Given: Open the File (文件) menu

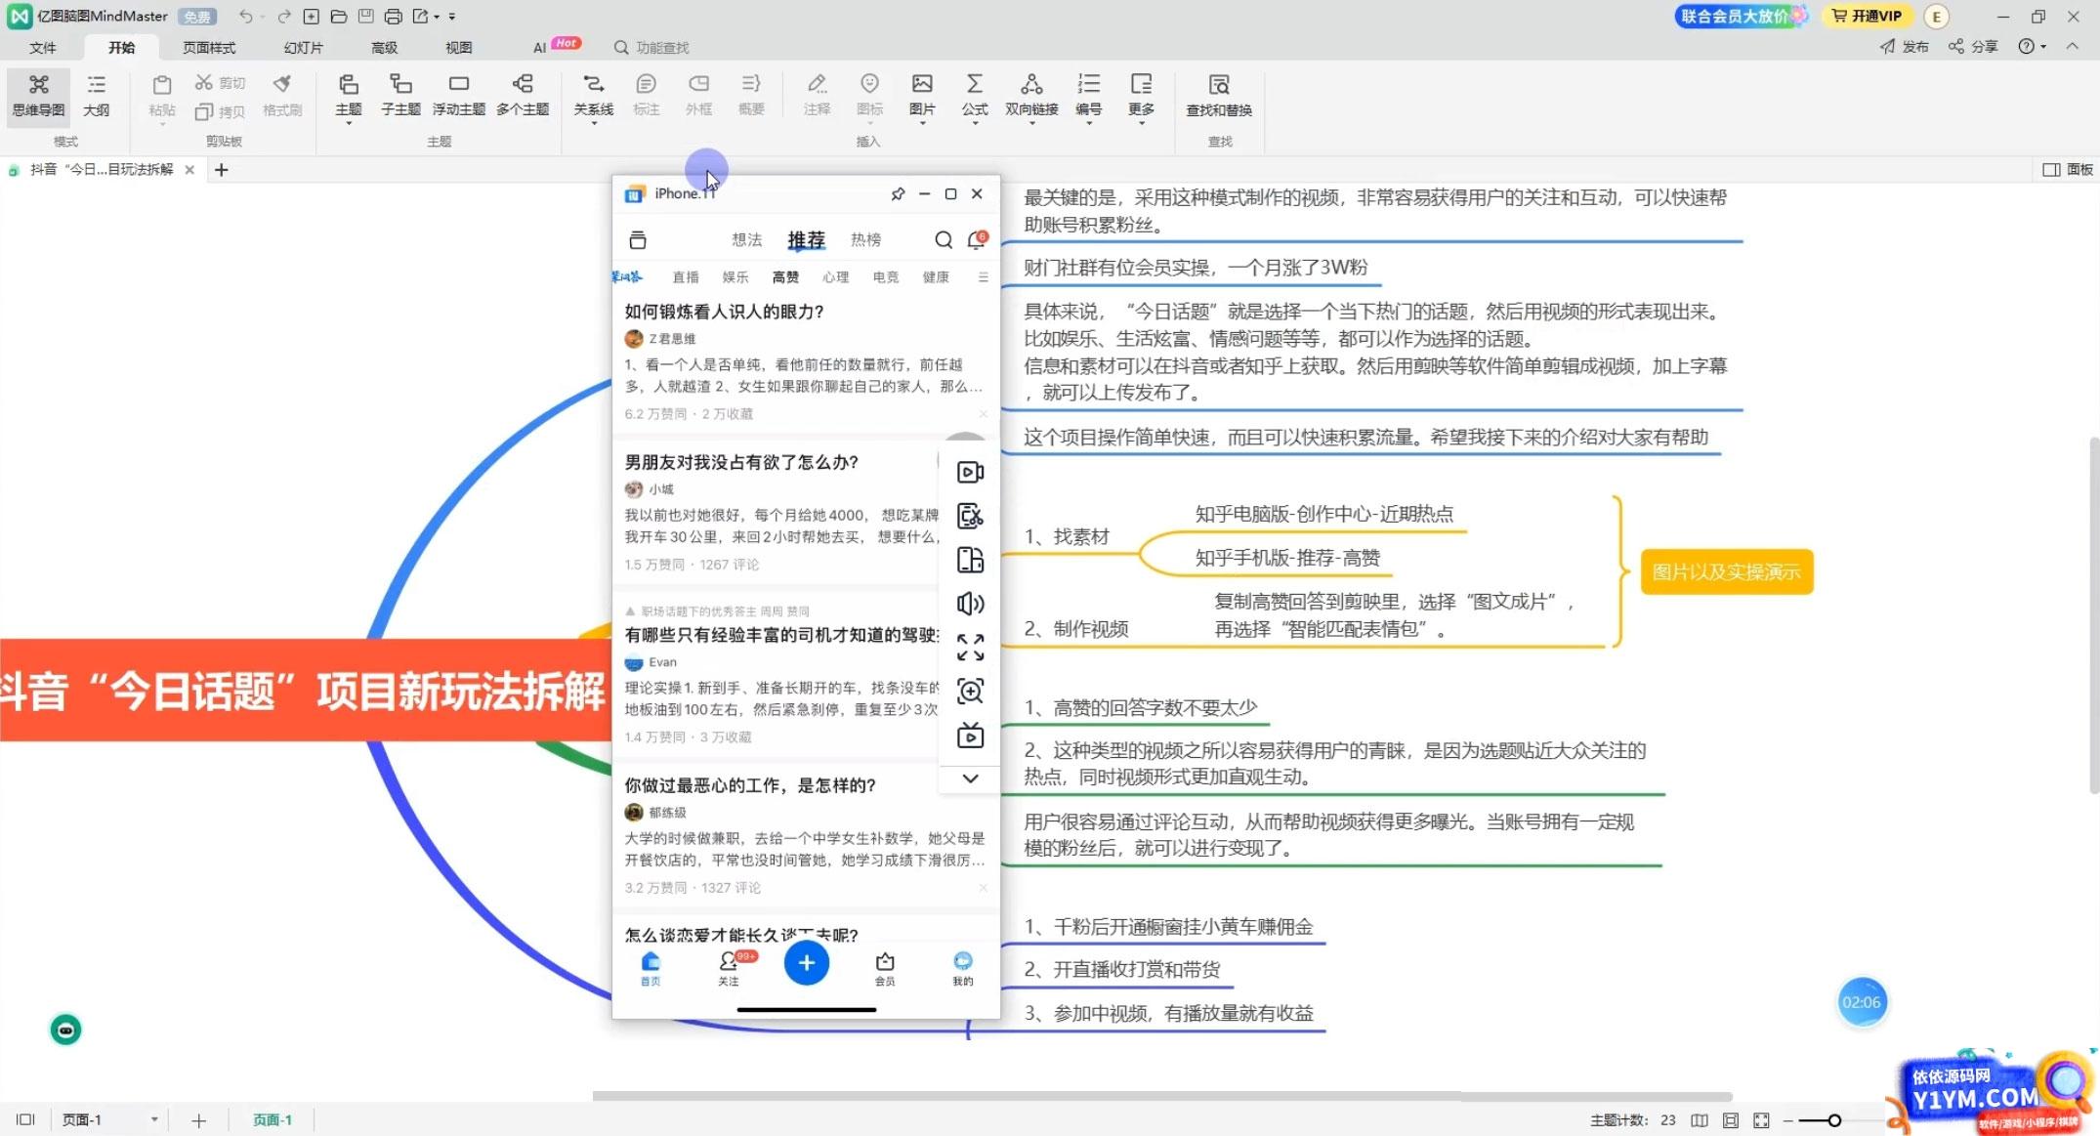Looking at the screenshot, I should 43,48.
